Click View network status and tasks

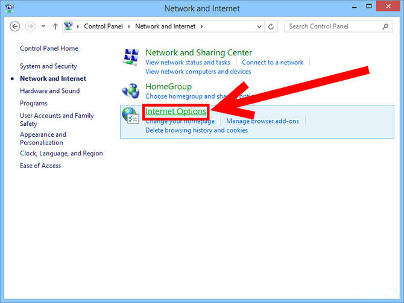[x=188, y=62]
